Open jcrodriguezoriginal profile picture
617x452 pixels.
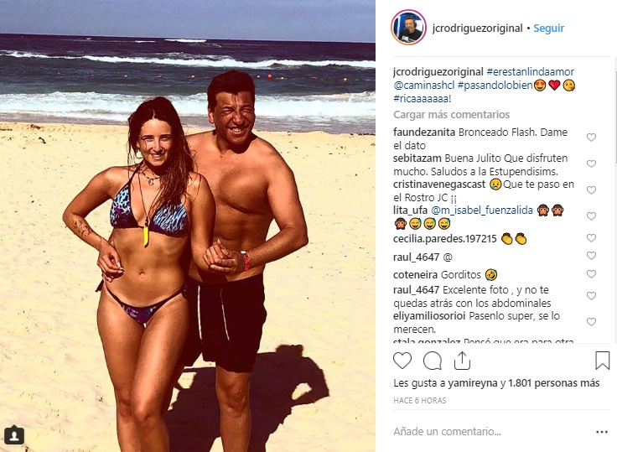pos(408,28)
